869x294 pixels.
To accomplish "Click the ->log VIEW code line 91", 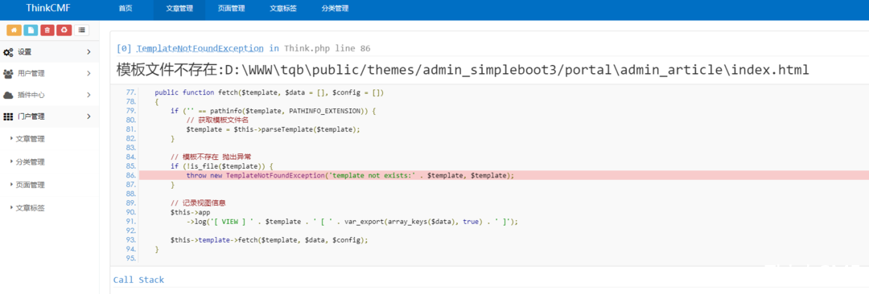I will click(x=352, y=221).
